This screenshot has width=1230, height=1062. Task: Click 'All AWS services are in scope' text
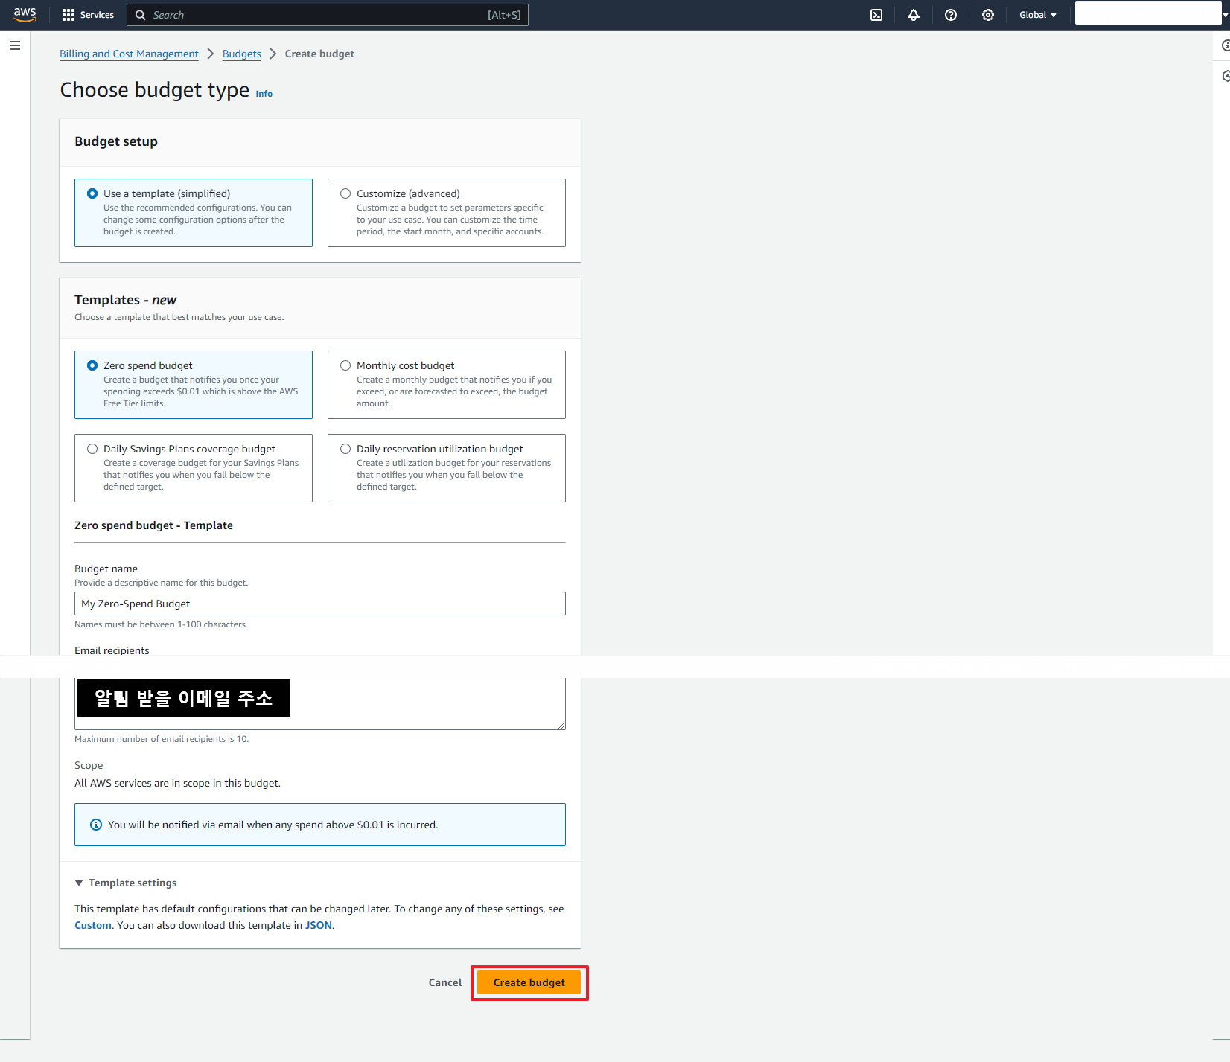pyautogui.click(x=177, y=783)
